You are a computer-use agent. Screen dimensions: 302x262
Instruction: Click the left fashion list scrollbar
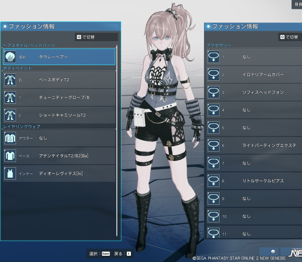point(117,141)
